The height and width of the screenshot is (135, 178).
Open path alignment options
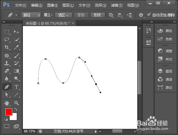pyautogui.click(x=120, y=15)
